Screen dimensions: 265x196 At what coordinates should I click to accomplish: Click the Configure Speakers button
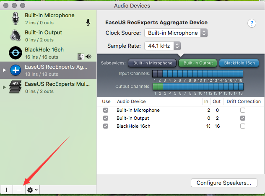pyautogui.click(x=224, y=183)
